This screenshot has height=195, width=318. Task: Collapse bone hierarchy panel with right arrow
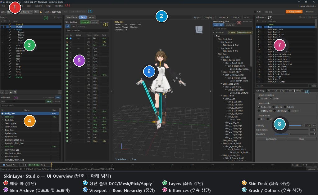pyautogui.click(x=211, y=91)
